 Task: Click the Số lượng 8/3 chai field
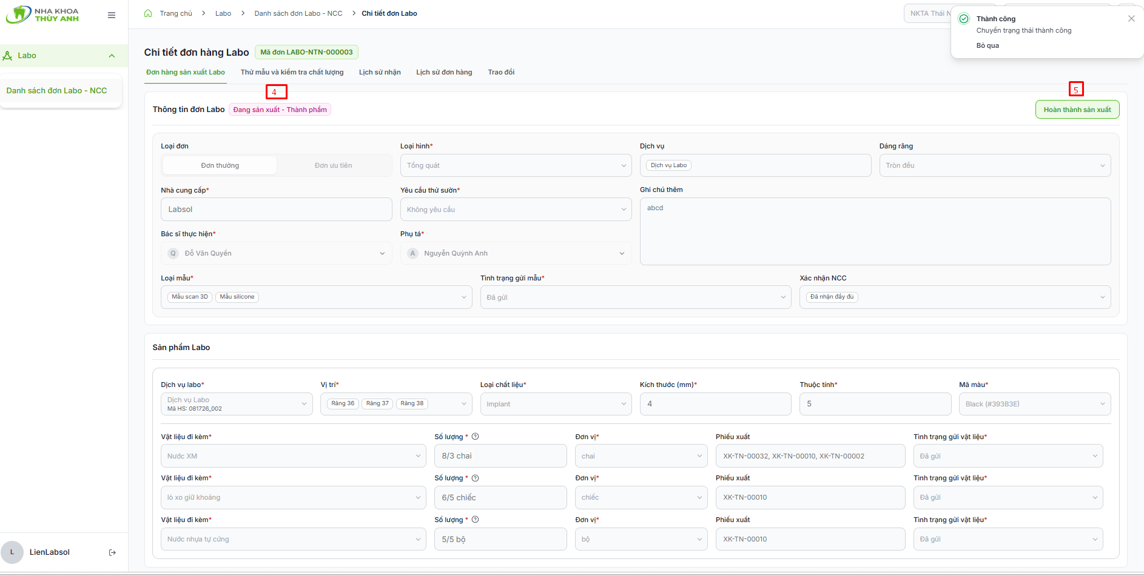tap(500, 456)
